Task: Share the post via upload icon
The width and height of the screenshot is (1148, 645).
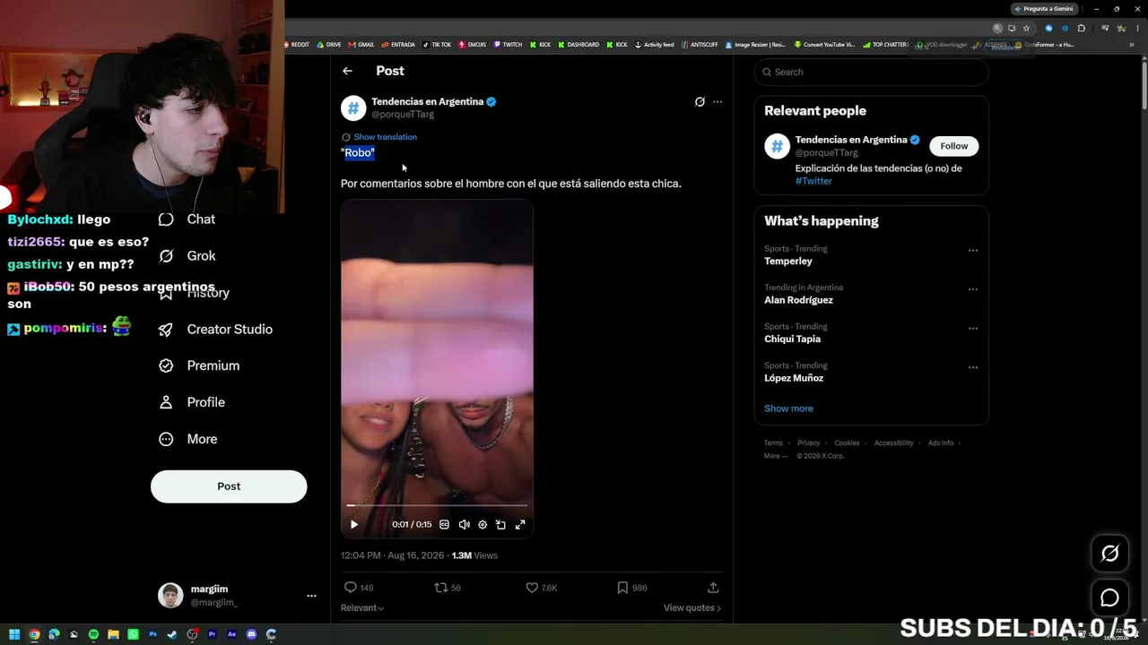Action: pyautogui.click(x=713, y=588)
